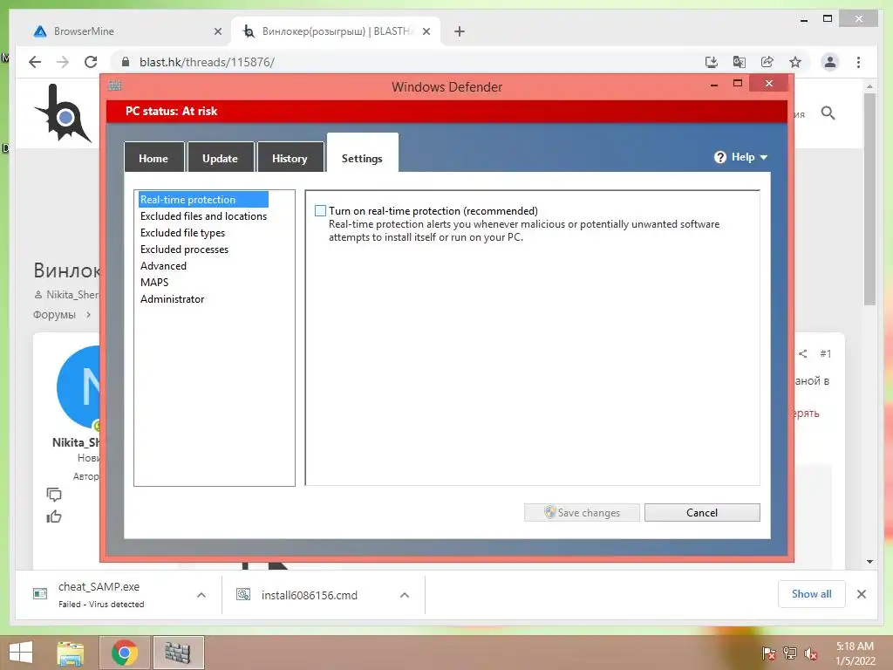Viewport: 893px width, 670px height.
Task: Expand cheat_SAMP.exe download options chevron
Action: point(201,595)
